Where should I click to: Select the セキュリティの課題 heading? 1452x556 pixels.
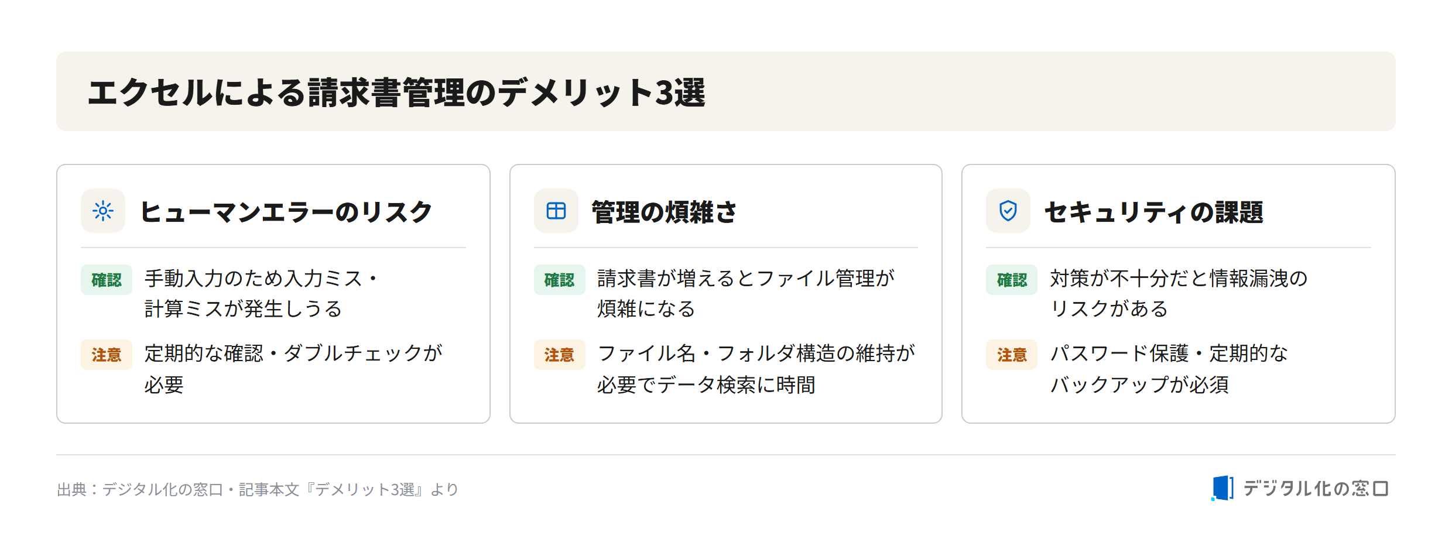[1154, 212]
